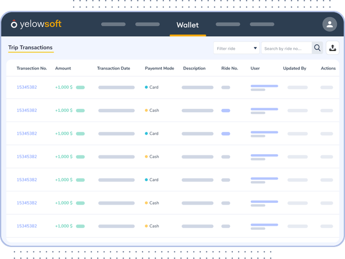
Task: Open the user profile avatar icon
Action: (329, 24)
